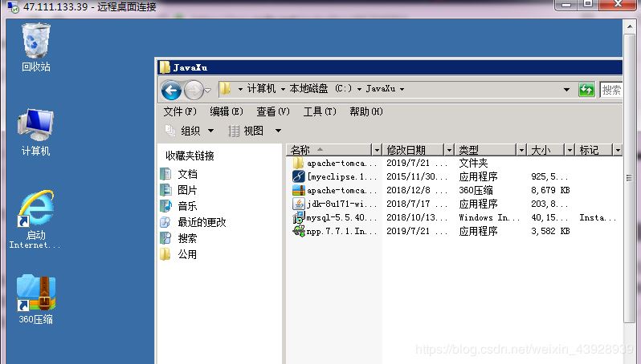Select the myeclipse installer file
Screen dimensions: 641x364
pyautogui.click(x=341, y=176)
